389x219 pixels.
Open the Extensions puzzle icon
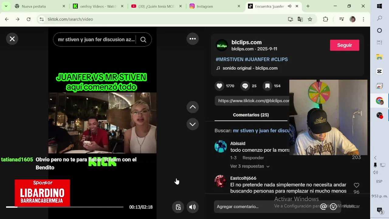[x=325, y=19]
